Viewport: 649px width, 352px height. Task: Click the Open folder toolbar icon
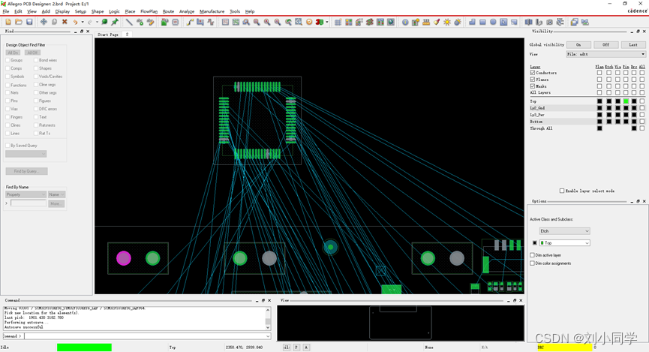pyautogui.click(x=19, y=22)
